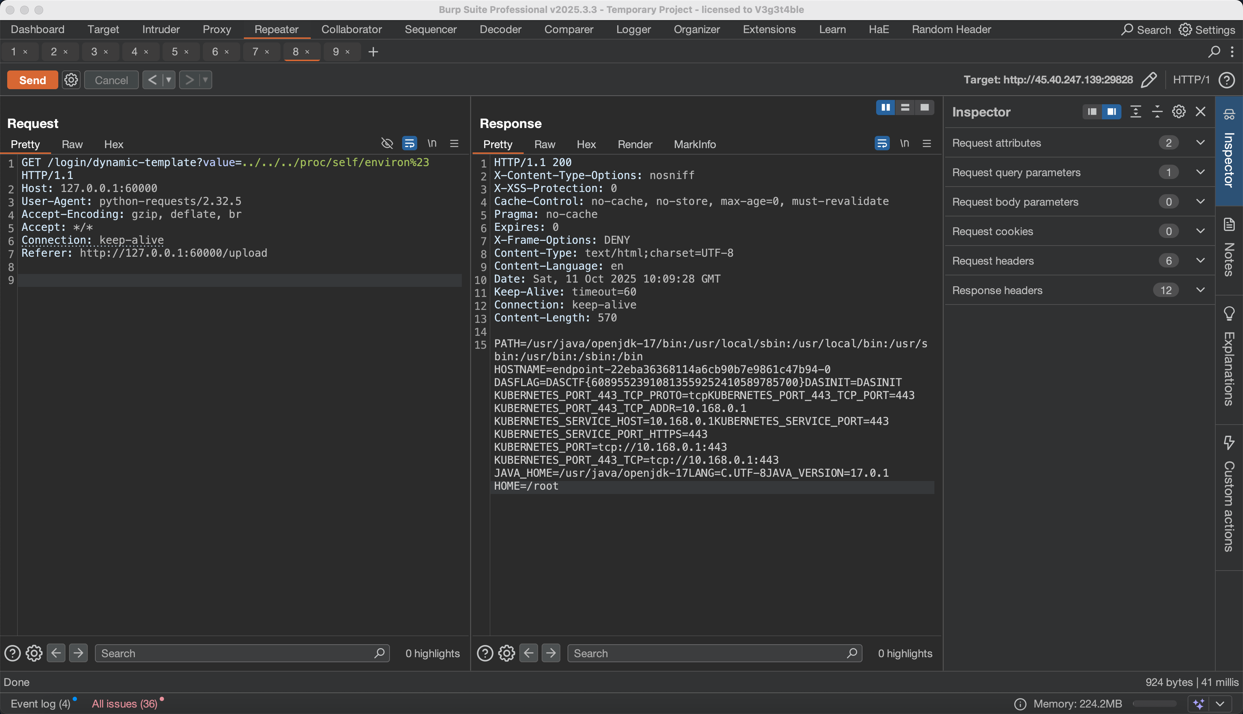Switch response view to Render tab
The image size is (1243, 714).
[635, 144]
